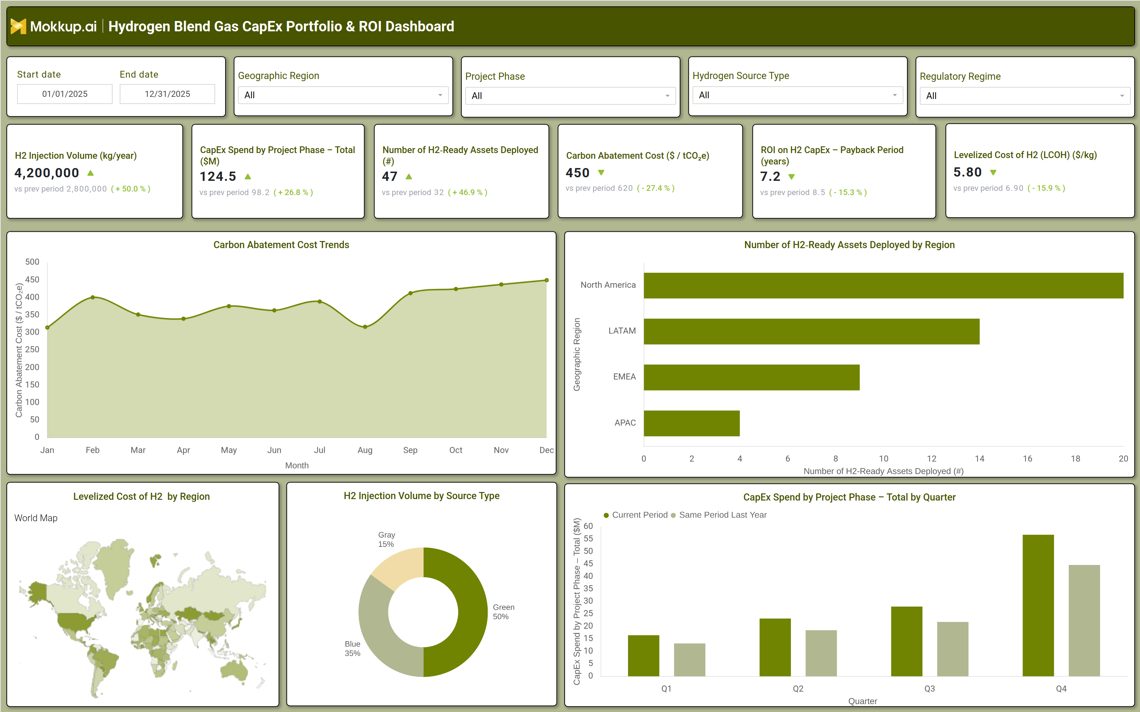Click the 5.80 LCOH KPI value
The height and width of the screenshot is (712, 1140).
tap(968, 172)
